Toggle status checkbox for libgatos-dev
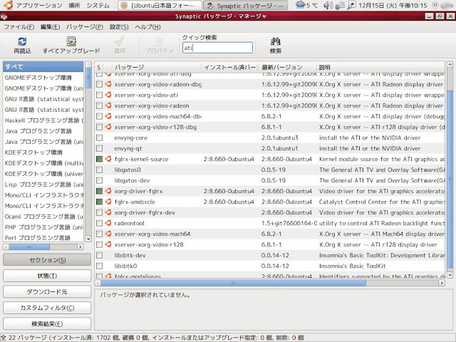The width and height of the screenshot is (456, 342). coord(100,180)
